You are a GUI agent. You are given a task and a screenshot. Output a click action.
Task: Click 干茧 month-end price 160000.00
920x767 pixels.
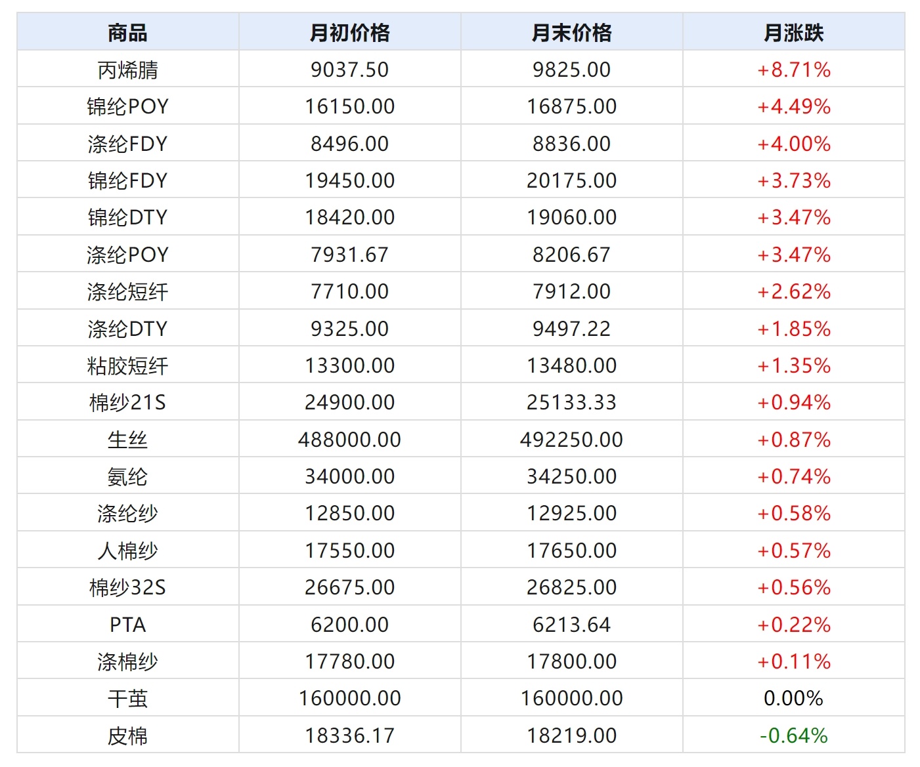(x=571, y=698)
